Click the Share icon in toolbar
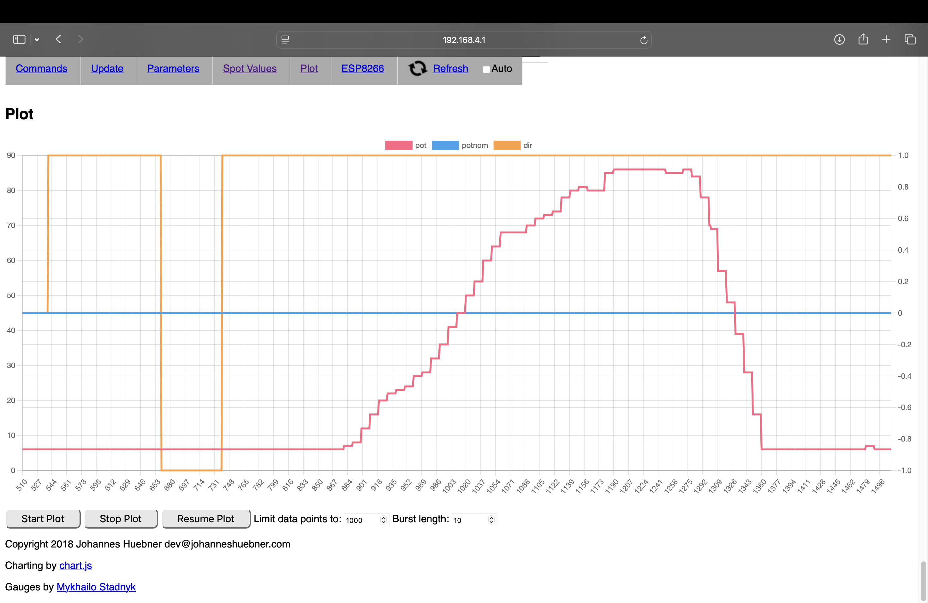This screenshot has height=603, width=928. [863, 39]
